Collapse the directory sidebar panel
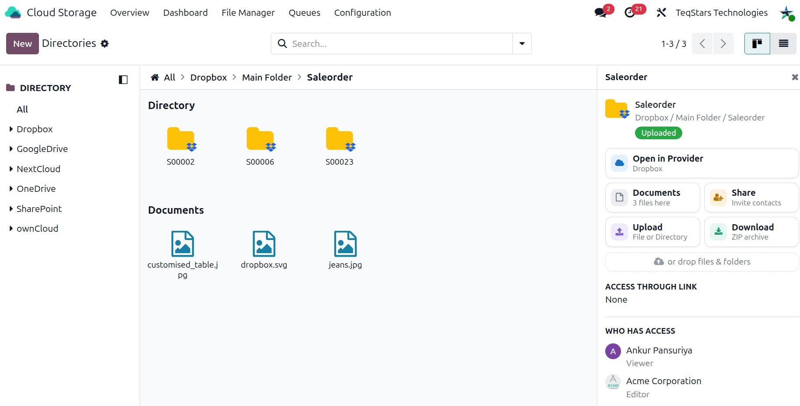800x406 pixels. [x=123, y=80]
